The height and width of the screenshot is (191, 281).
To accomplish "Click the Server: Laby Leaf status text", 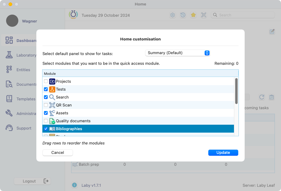I will click(x=259, y=186).
